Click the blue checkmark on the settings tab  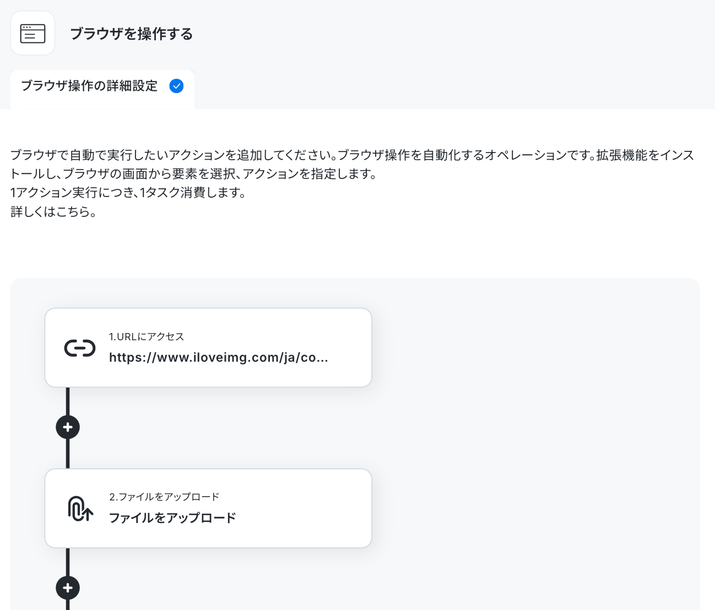176,86
